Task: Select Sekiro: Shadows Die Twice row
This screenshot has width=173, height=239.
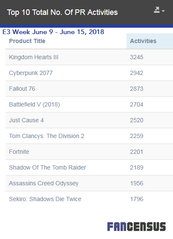Action: (89, 199)
